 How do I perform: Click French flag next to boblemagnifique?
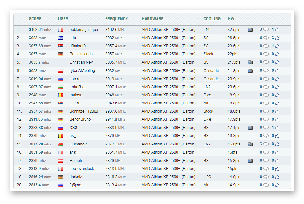[60, 30]
